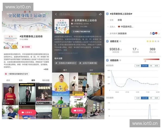Select 369 原创人数 stat
The image size is (163, 130).
pos(152,50)
